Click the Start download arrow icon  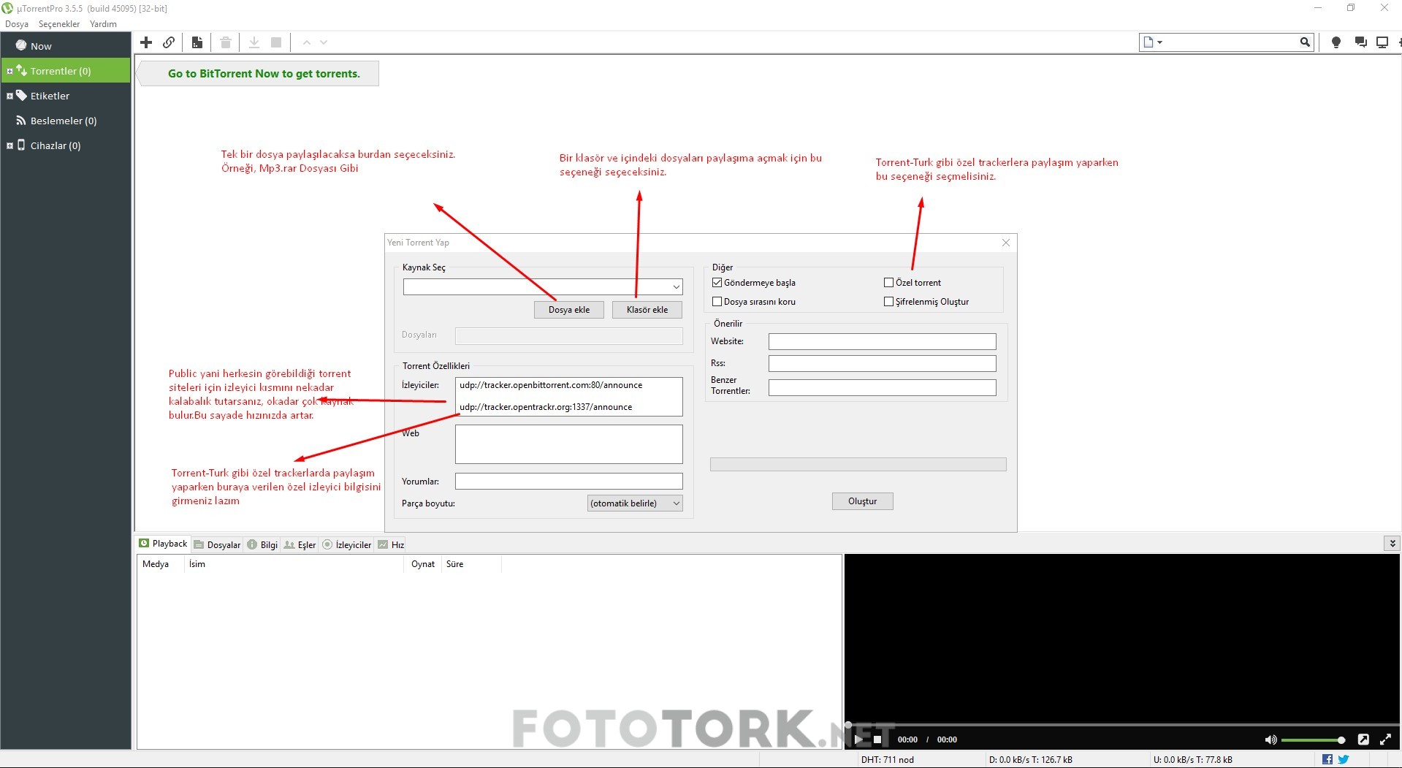click(254, 42)
